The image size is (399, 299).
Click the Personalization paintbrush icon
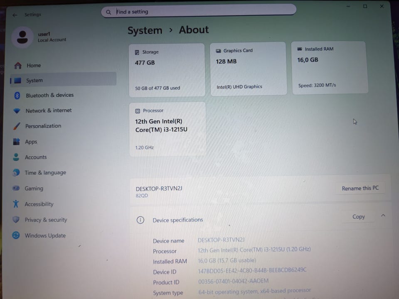tap(17, 126)
